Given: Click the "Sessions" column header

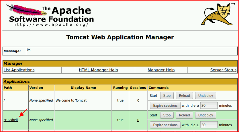Looking at the screenshot, I should (x=138, y=88).
